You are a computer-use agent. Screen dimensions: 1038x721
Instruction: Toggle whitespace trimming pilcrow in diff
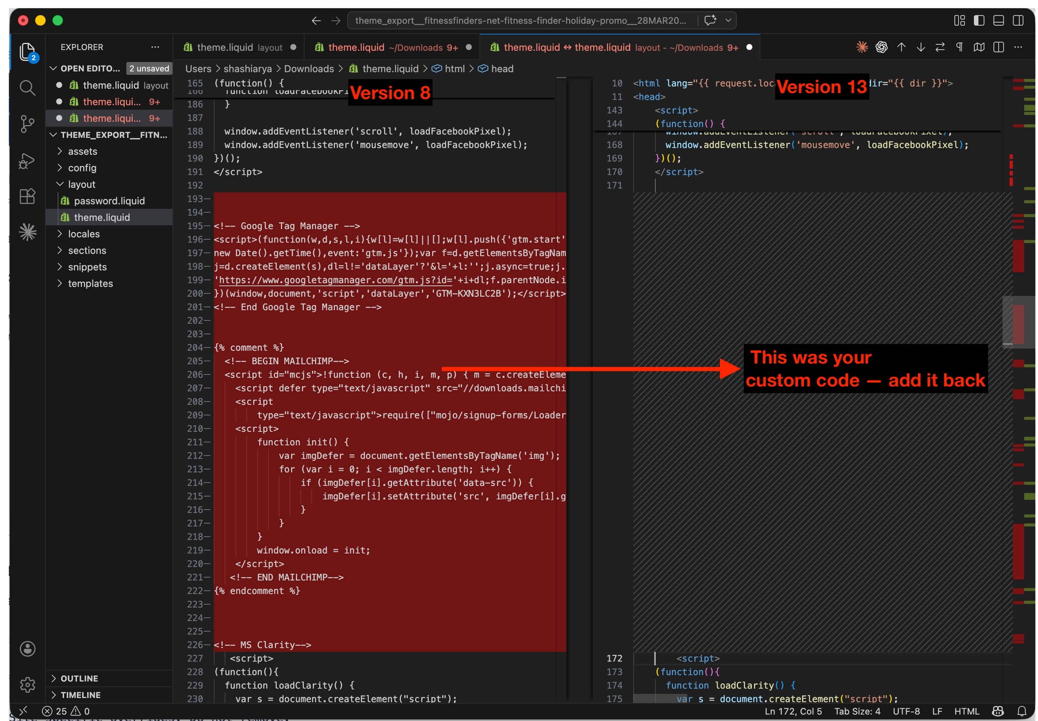tap(959, 47)
